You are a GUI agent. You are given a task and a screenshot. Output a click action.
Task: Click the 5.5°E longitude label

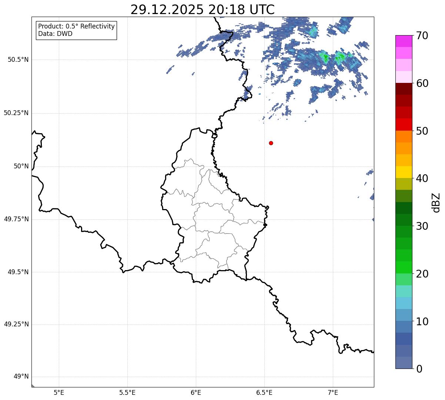point(127,392)
